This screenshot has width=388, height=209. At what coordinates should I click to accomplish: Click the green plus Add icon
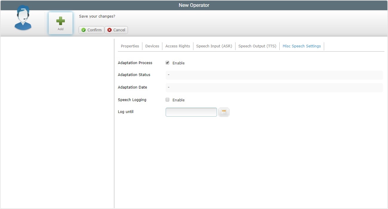pos(61,21)
